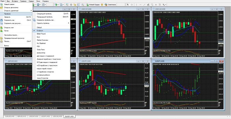
Task: Open the 'Окно' menu
Action: point(38,1)
